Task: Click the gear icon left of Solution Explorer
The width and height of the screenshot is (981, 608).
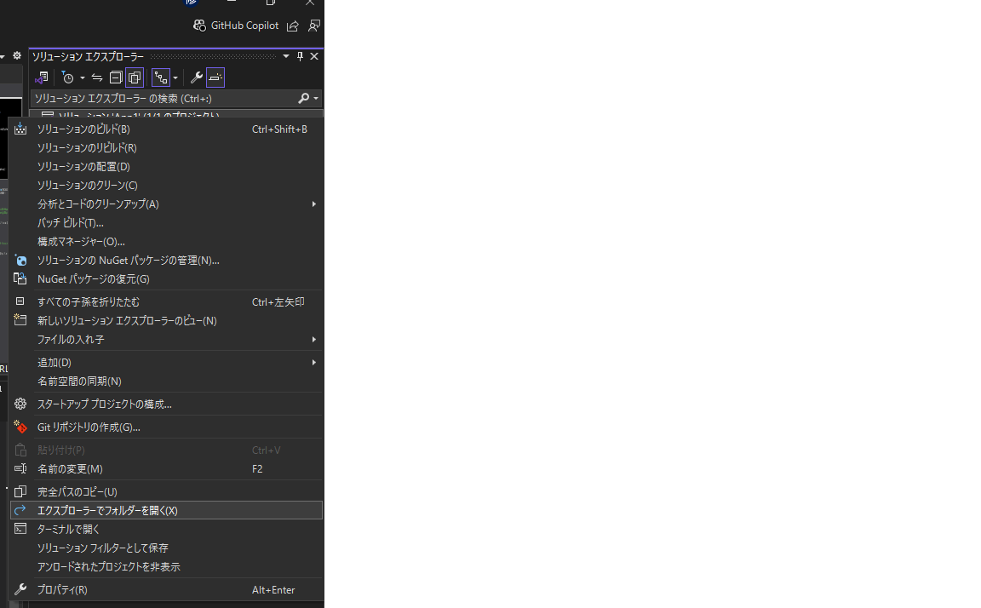Action: pyautogui.click(x=17, y=55)
